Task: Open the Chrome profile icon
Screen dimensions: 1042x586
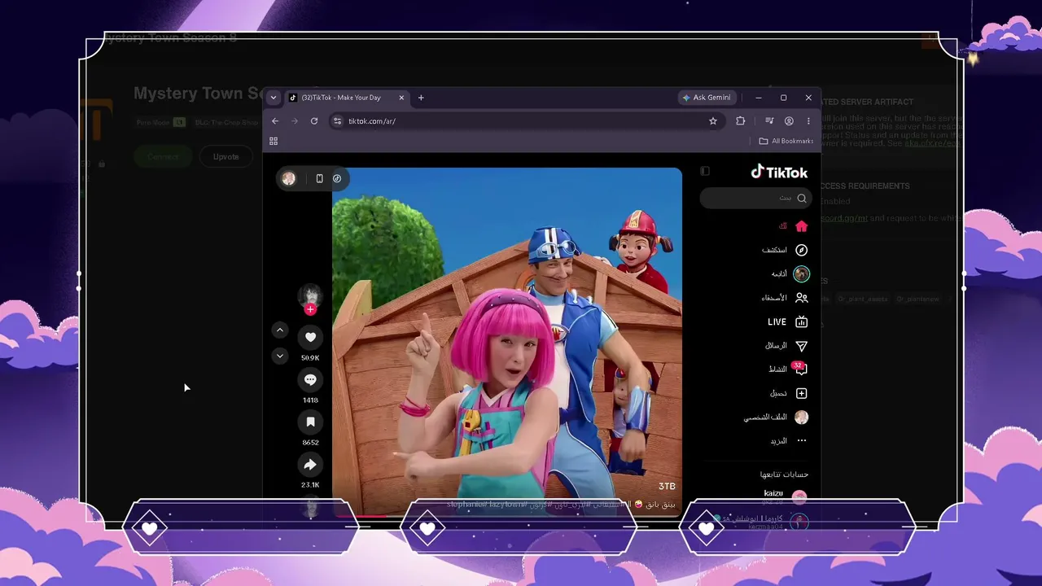Action: [x=789, y=121]
